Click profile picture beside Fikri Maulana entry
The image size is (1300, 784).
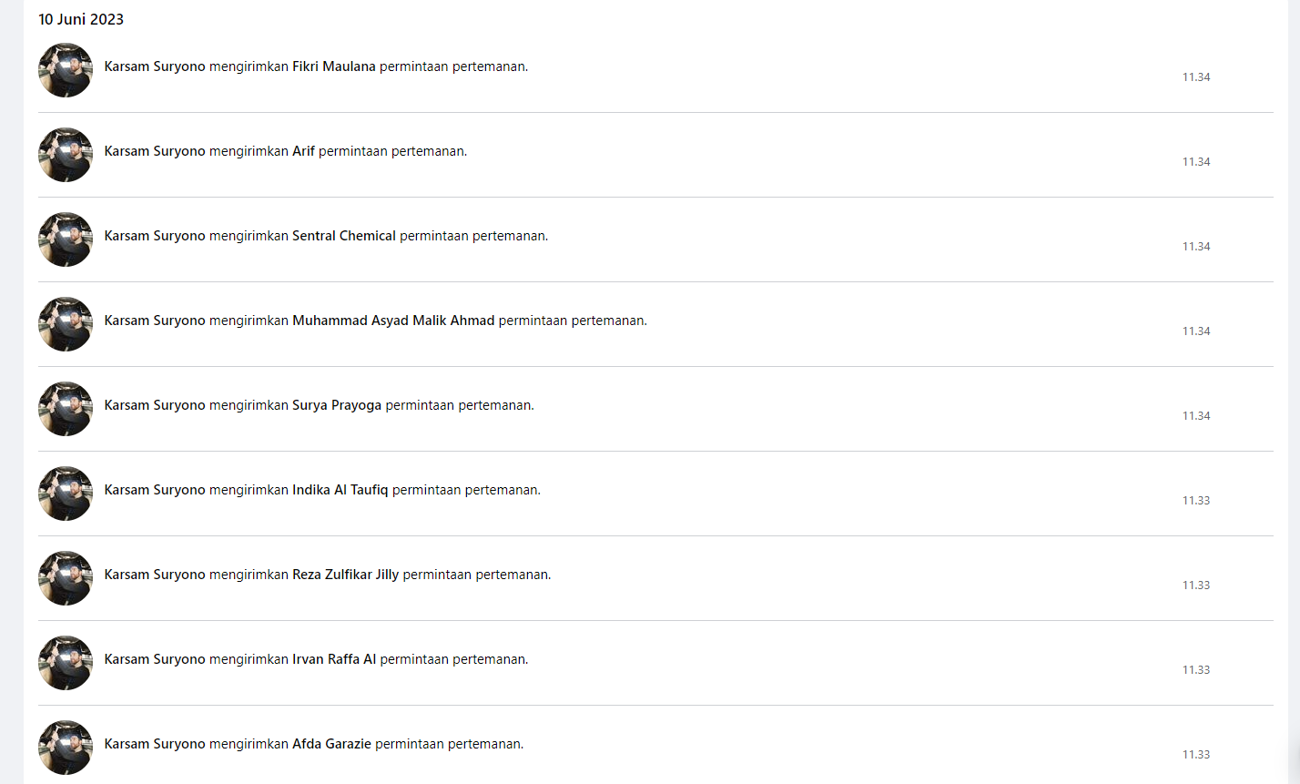click(66, 70)
